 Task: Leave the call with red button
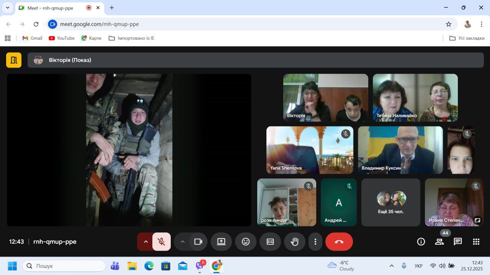point(339,242)
